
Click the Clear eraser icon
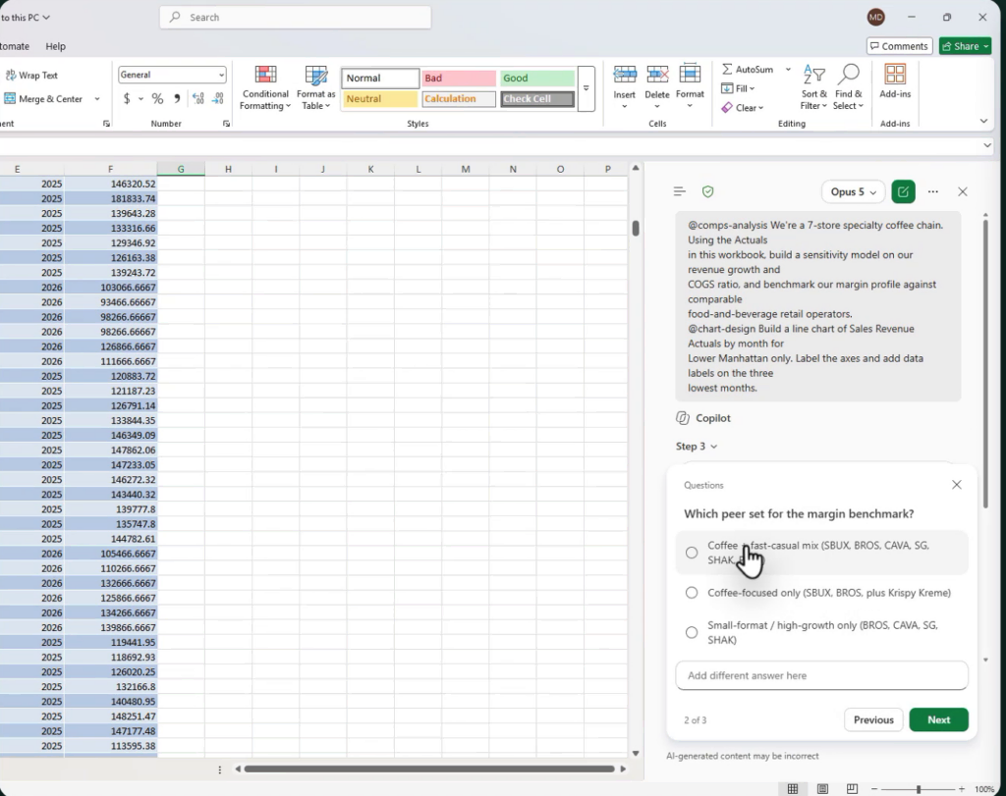point(727,108)
